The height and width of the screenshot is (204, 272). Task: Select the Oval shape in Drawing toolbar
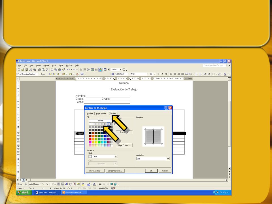coord(55,184)
